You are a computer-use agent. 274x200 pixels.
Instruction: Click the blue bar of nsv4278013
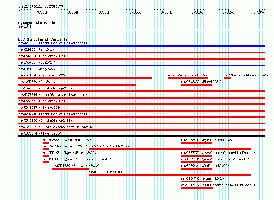[142, 46]
